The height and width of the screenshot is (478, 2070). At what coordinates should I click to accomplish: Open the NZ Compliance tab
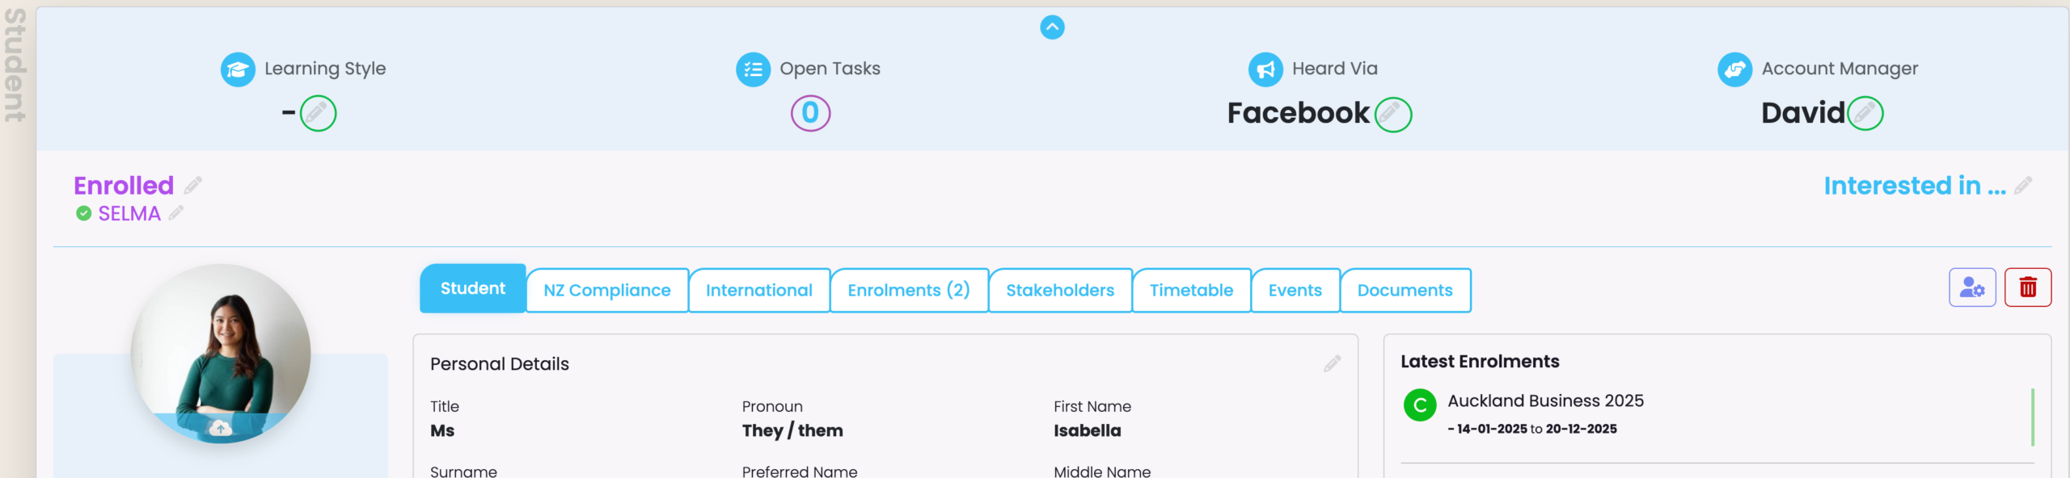coord(607,290)
